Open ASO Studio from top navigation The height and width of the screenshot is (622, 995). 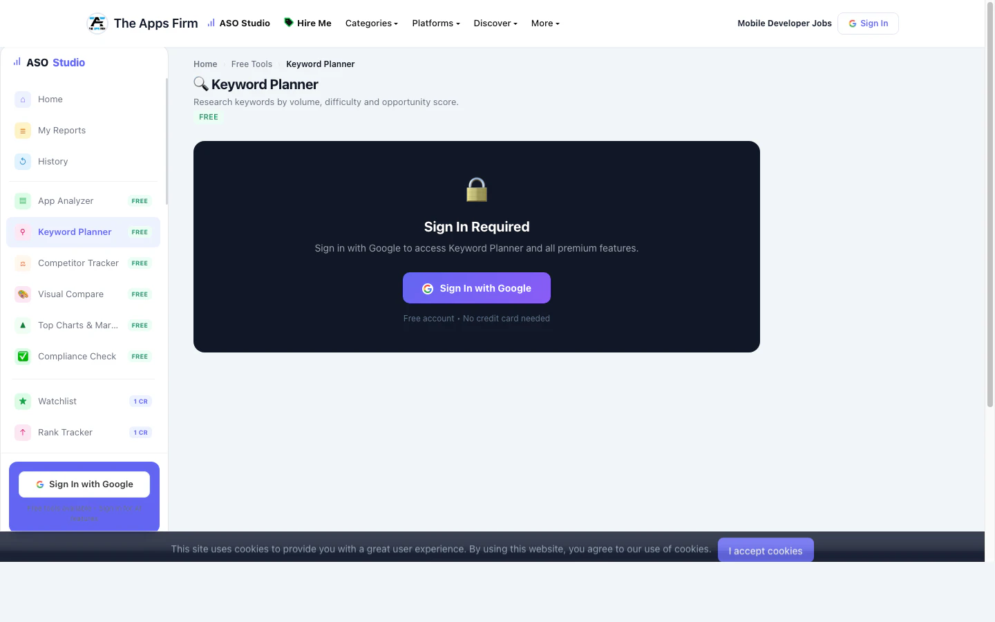[x=239, y=23]
